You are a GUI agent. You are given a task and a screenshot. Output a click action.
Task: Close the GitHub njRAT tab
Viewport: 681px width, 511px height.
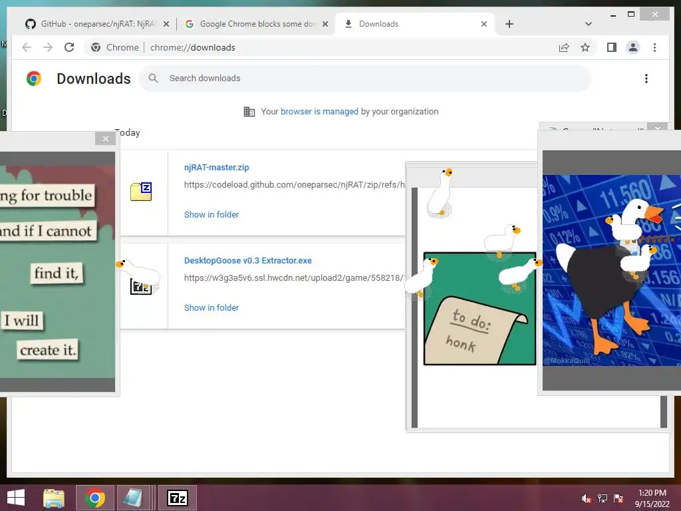[166, 24]
